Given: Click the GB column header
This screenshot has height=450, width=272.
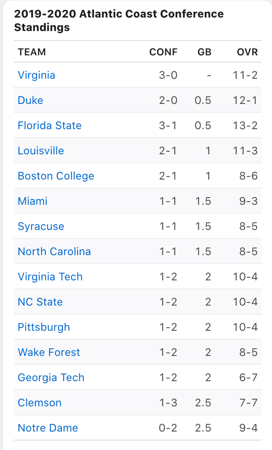Looking at the screenshot, I should pyautogui.click(x=204, y=52).
